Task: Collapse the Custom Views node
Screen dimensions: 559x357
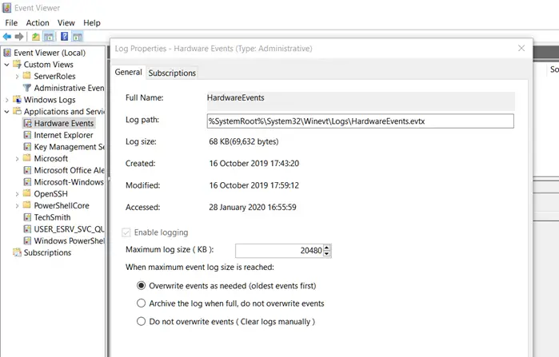Action: [6, 65]
